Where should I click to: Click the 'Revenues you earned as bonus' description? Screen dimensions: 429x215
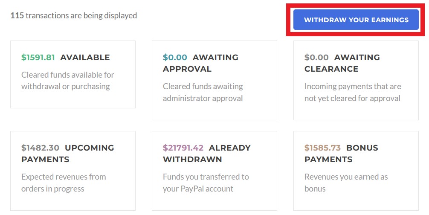(x=346, y=183)
